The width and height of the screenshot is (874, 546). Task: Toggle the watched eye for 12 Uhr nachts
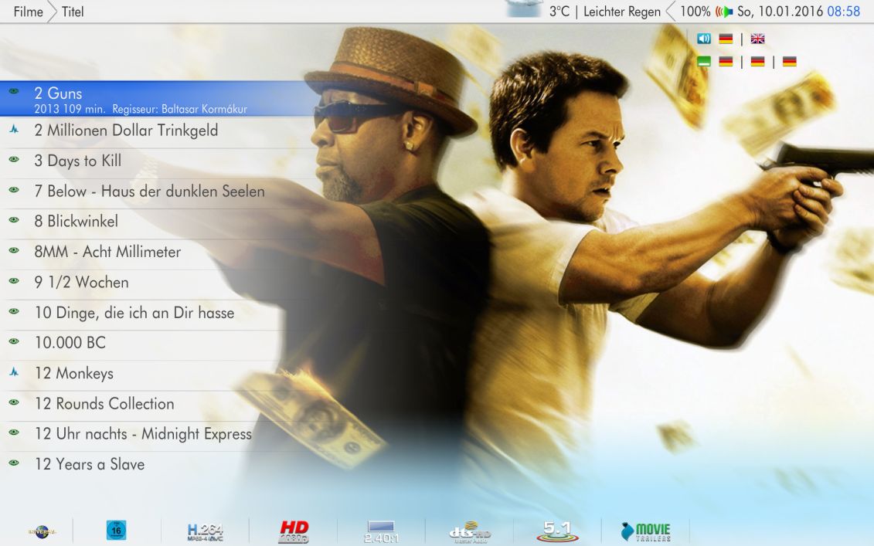point(14,432)
